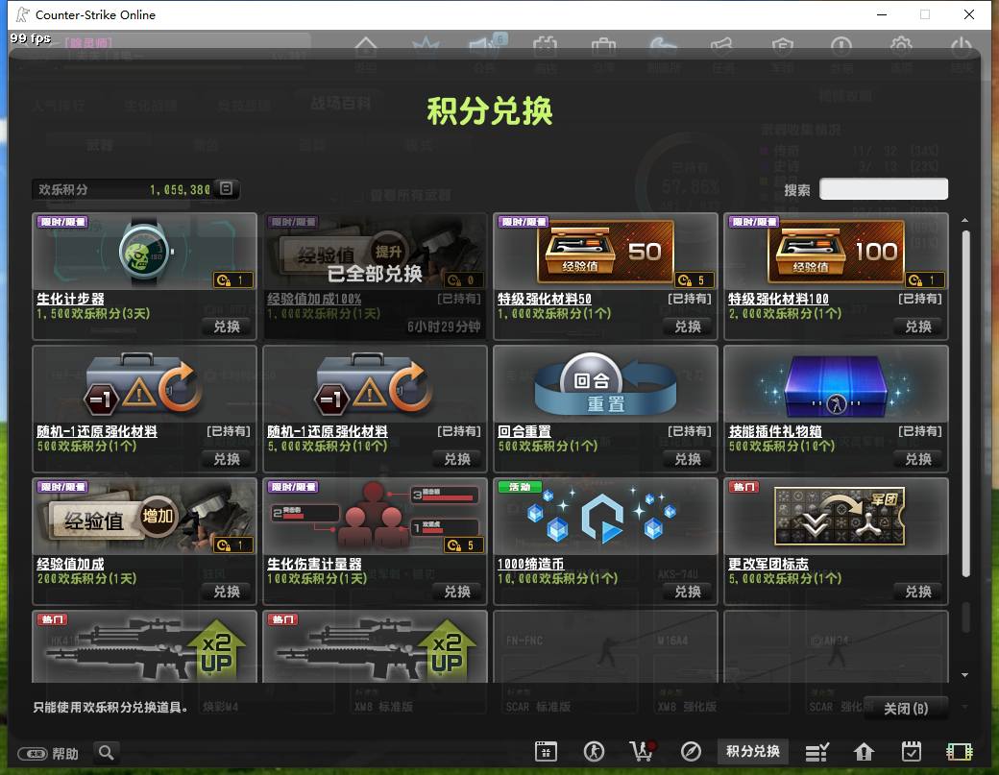999x775 pixels.
Task: Click 兑换 on the 500欢乐积分 随机-1还原强化材料
Action: (x=227, y=459)
